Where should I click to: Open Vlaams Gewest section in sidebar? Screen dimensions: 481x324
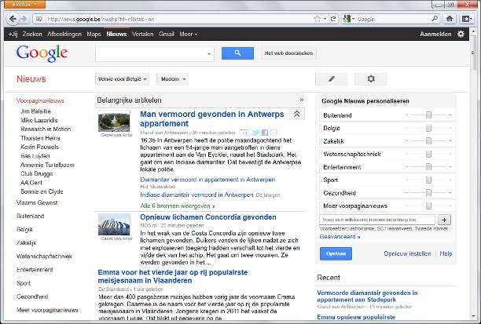[37, 202]
